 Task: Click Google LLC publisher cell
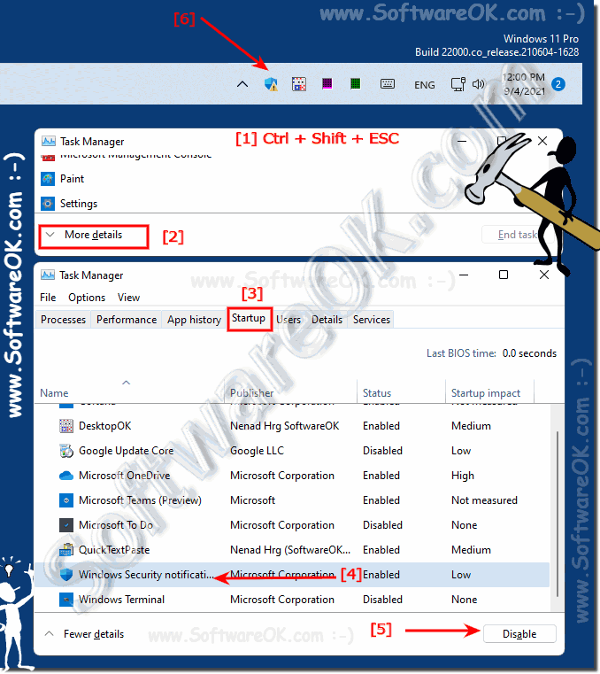(x=257, y=451)
